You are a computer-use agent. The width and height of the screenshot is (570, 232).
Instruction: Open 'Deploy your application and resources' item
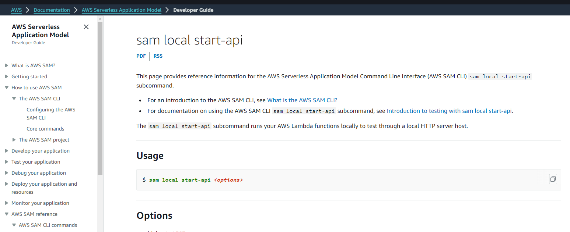tap(44, 188)
